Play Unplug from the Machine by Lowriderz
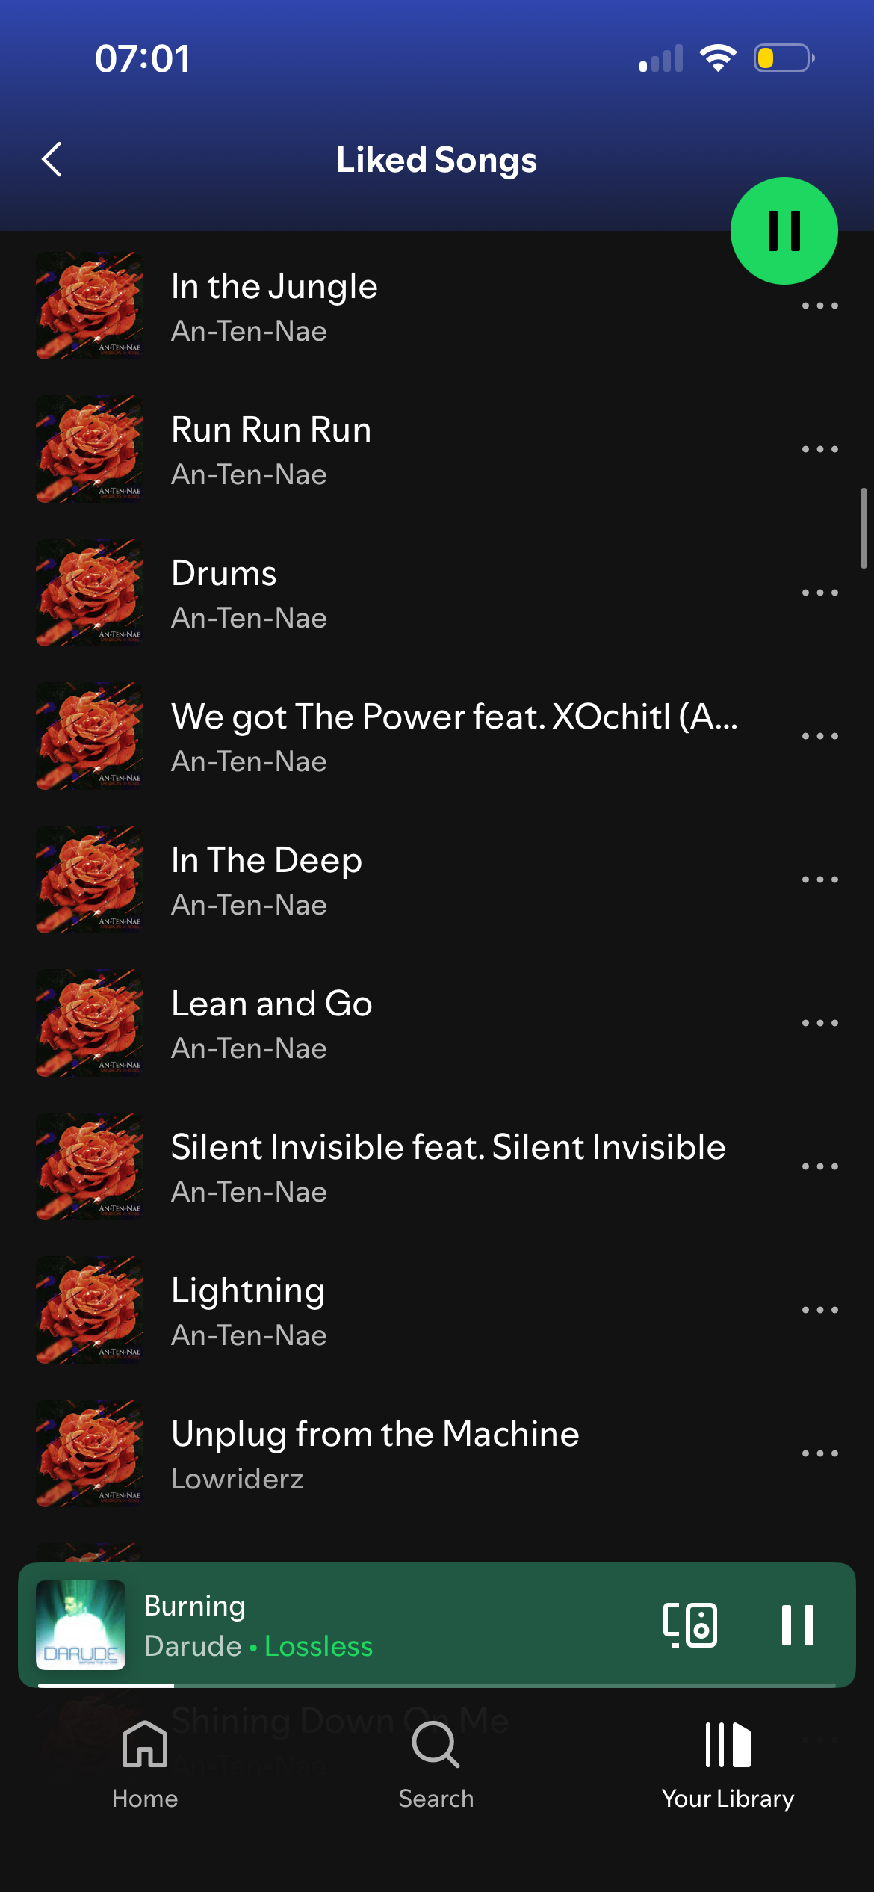The height and width of the screenshot is (1892, 874). pos(437,1453)
